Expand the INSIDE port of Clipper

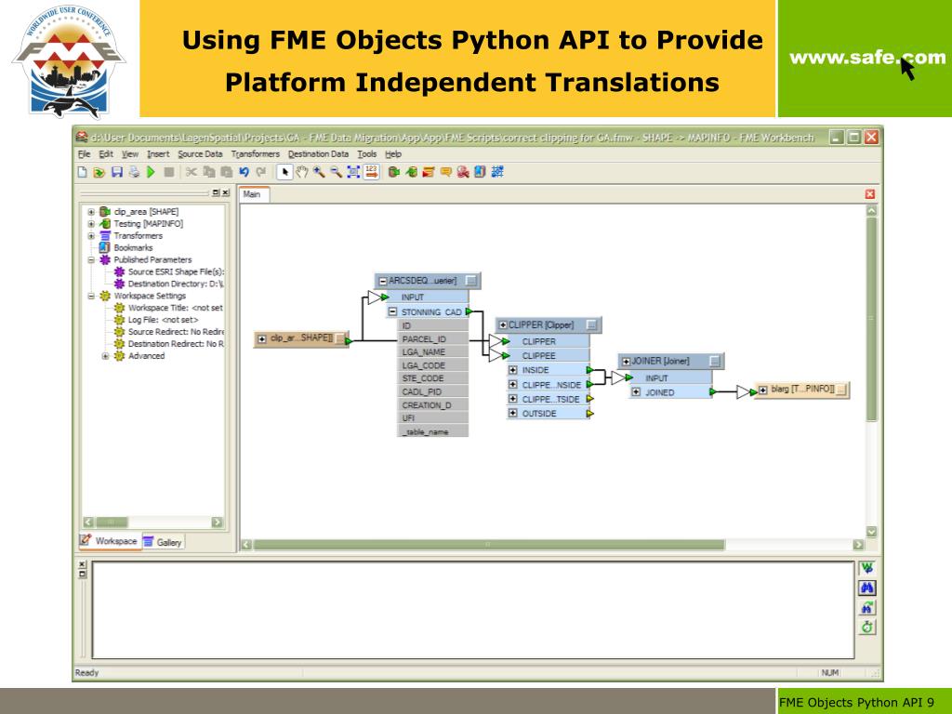pyautogui.click(x=513, y=370)
